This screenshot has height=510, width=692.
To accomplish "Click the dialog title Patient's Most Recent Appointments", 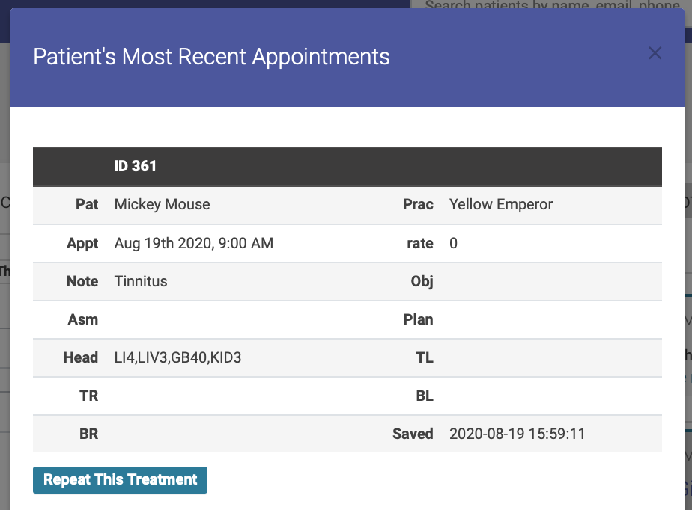I will [x=211, y=57].
